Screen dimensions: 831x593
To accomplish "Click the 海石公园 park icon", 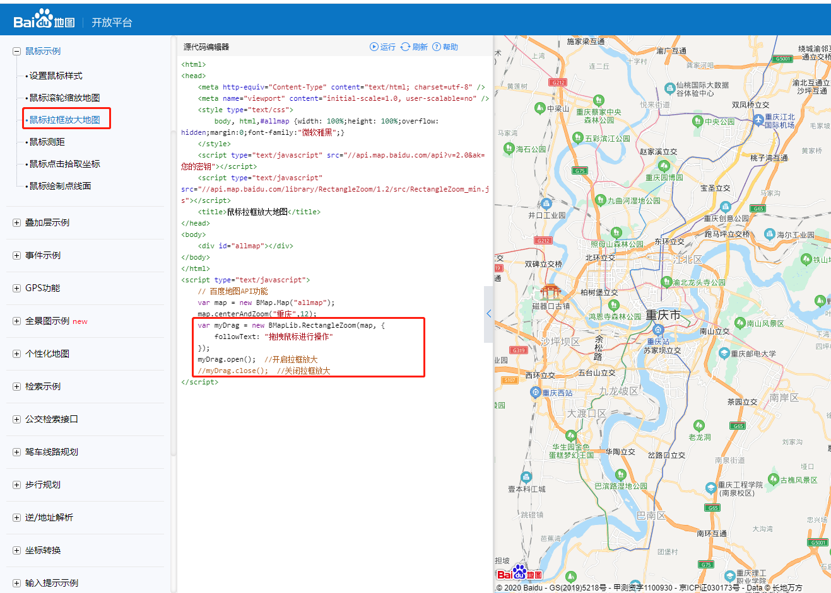I will tap(509, 149).
